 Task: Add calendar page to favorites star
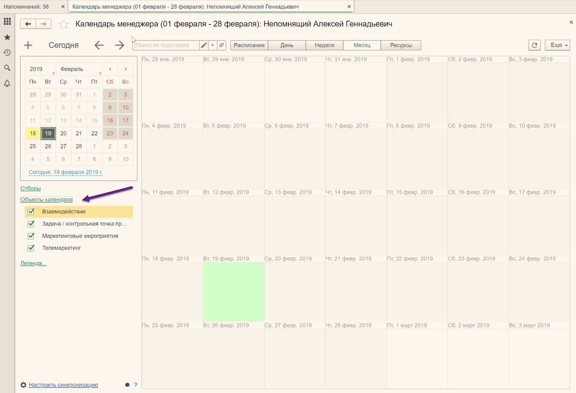pyautogui.click(x=63, y=24)
